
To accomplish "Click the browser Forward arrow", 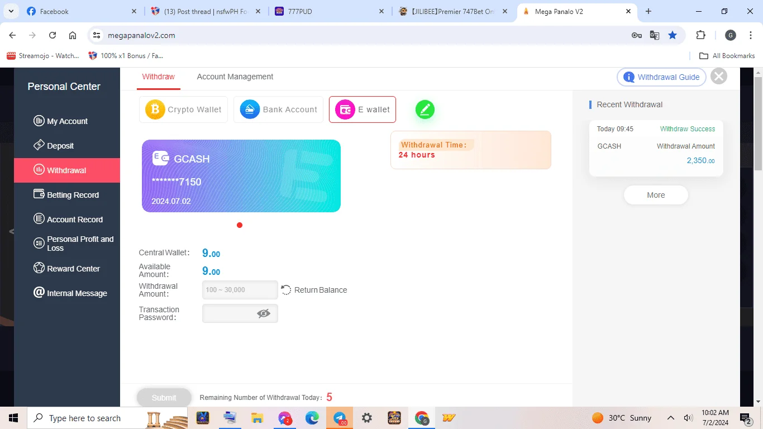I will pyautogui.click(x=32, y=35).
